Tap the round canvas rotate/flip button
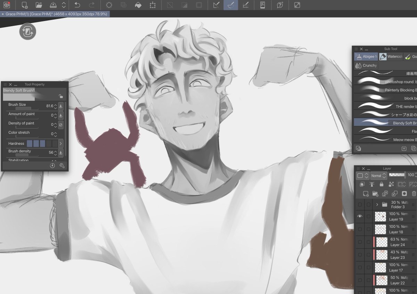The image size is (417, 294). (28, 32)
